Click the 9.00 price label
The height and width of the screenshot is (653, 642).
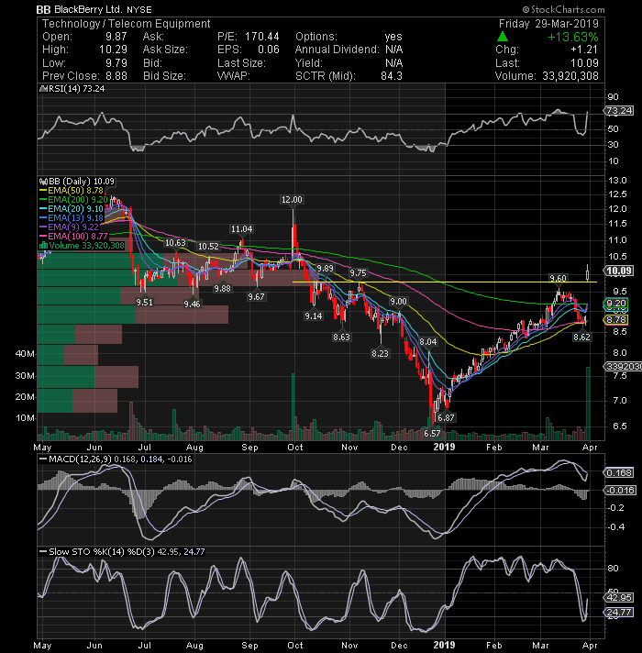click(398, 301)
